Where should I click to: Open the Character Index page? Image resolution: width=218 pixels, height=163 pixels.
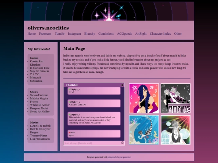(x=160, y=33)
